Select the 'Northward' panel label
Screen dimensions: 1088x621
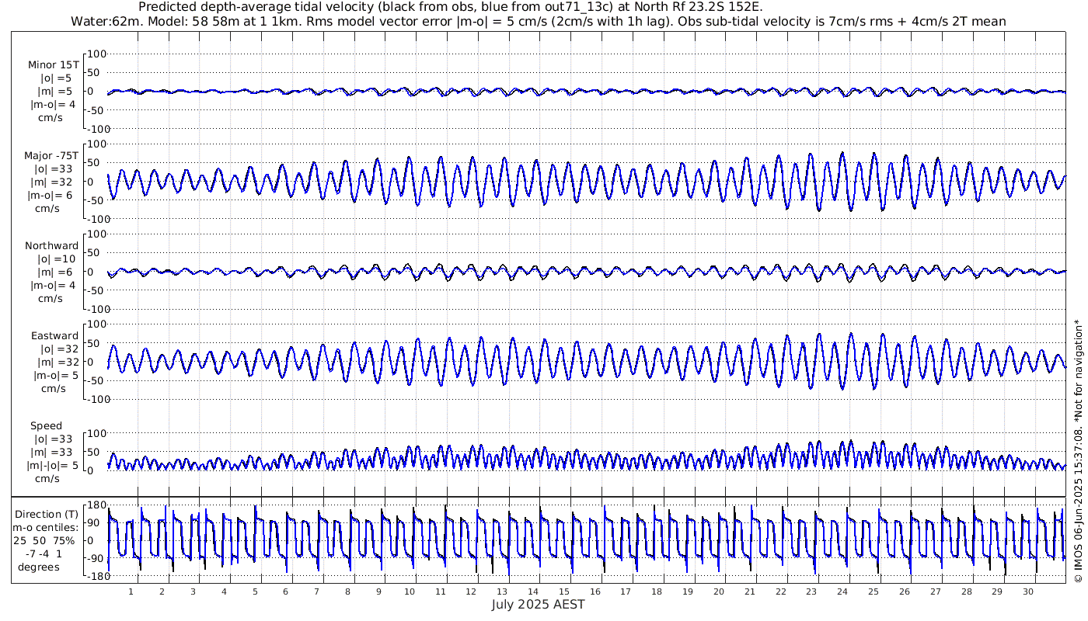coord(52,246)
